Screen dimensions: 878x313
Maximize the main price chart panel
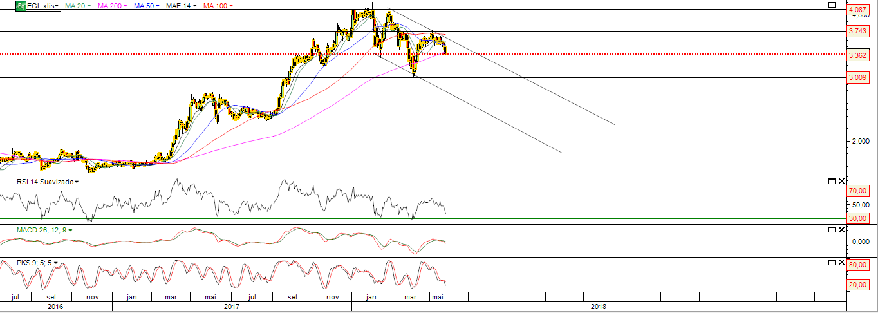coord(832,5)
